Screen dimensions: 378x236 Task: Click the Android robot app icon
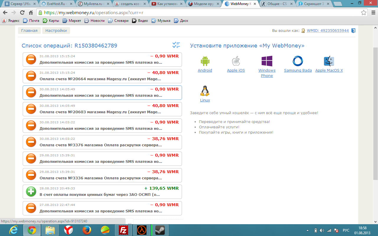pos(205,61)
